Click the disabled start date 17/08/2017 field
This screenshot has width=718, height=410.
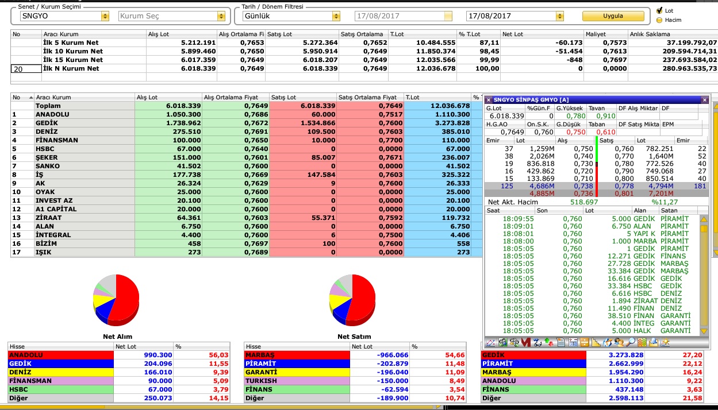coord(403,16)
